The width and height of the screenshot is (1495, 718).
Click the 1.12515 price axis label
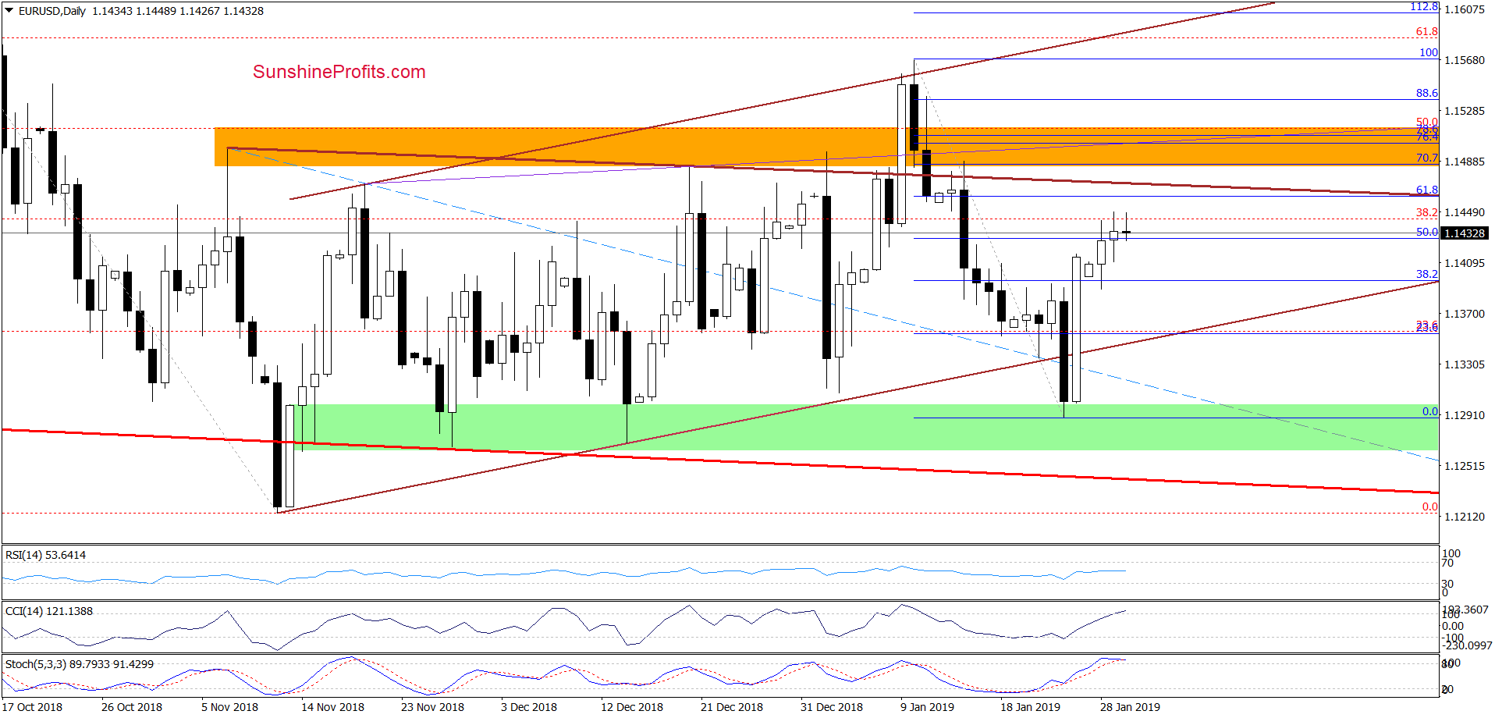point(1465,466)
